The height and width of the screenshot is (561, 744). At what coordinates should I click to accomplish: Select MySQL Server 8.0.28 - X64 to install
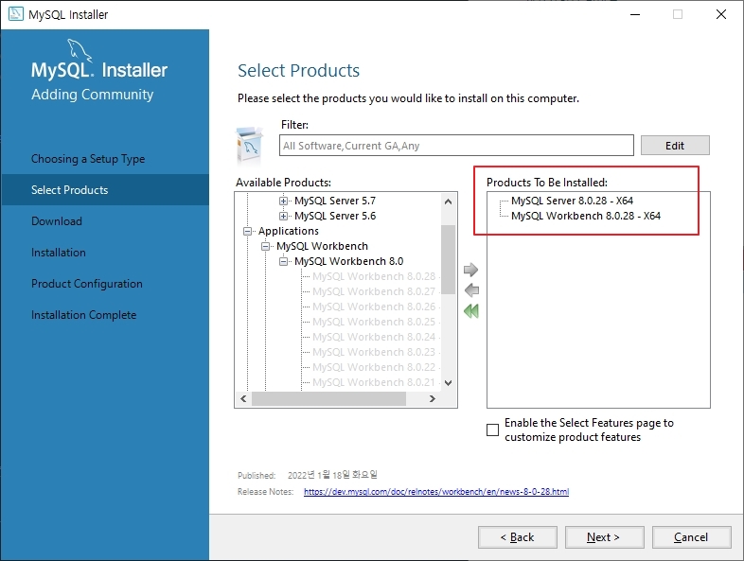tap(573, 201)
